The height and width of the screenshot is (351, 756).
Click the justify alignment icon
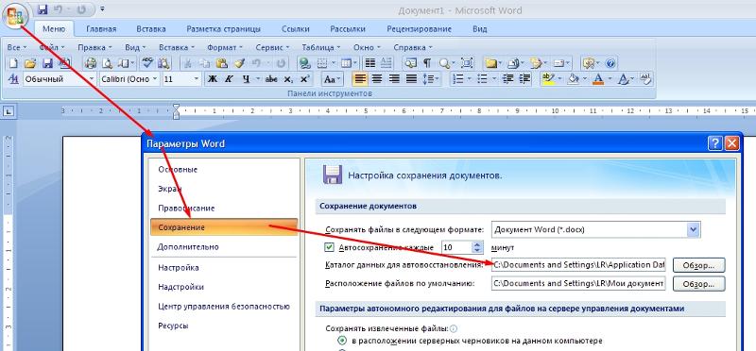coord(411,79)
